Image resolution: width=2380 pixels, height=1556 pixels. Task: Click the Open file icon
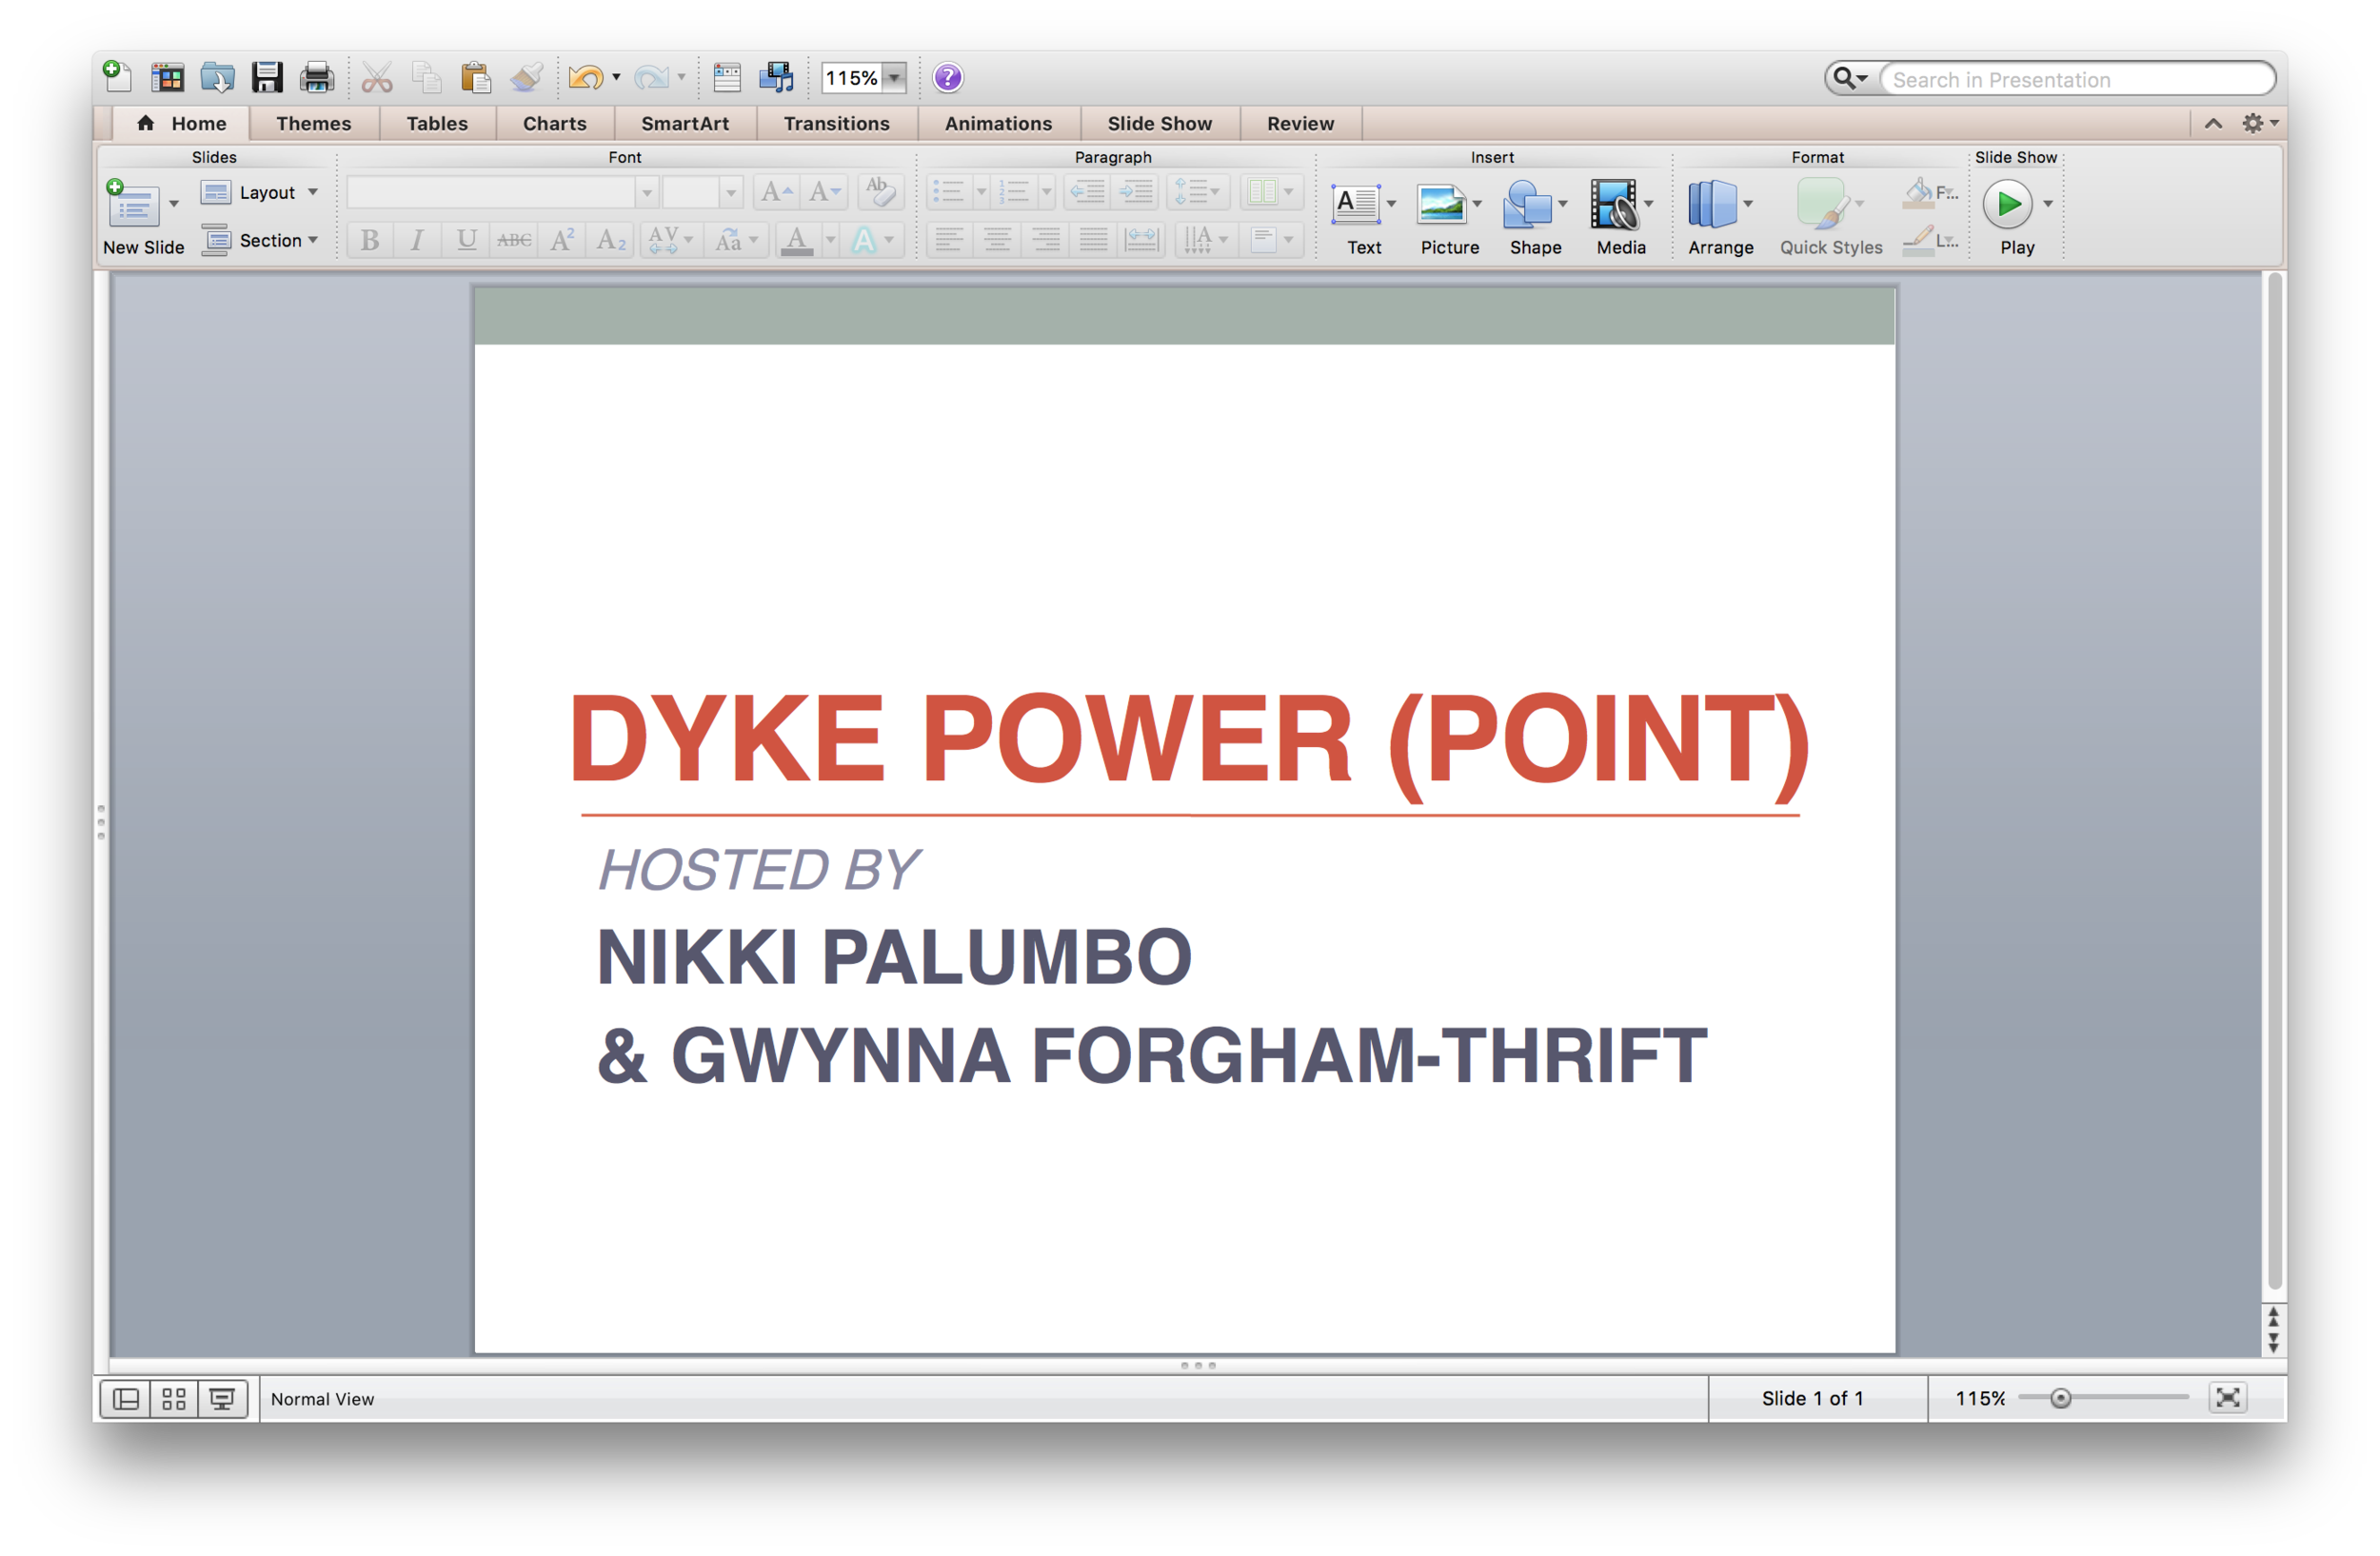(x=217, y=77)
